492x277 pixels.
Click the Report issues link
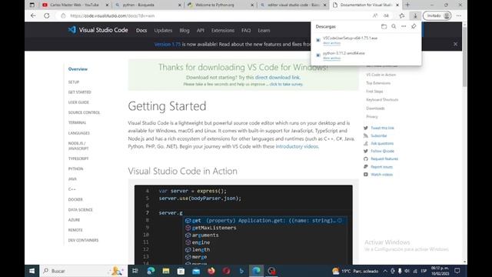point(381,167)
